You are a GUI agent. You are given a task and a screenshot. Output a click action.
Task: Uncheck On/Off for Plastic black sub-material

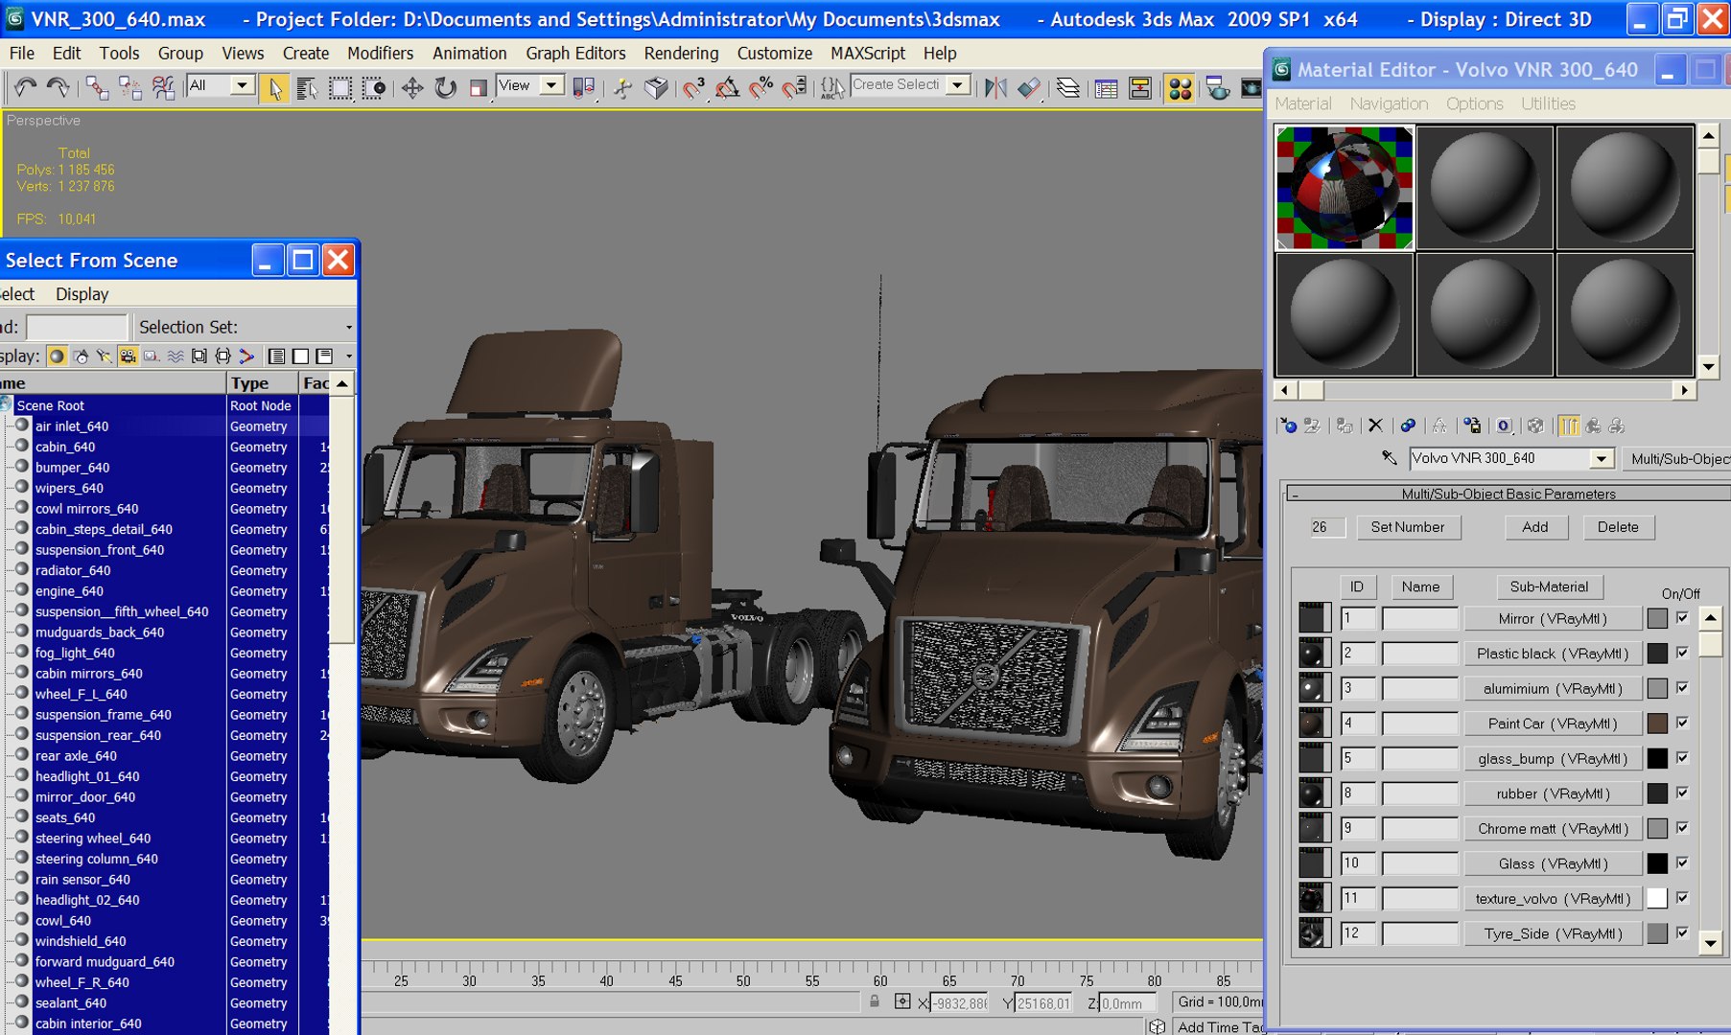coord(1682,653)
